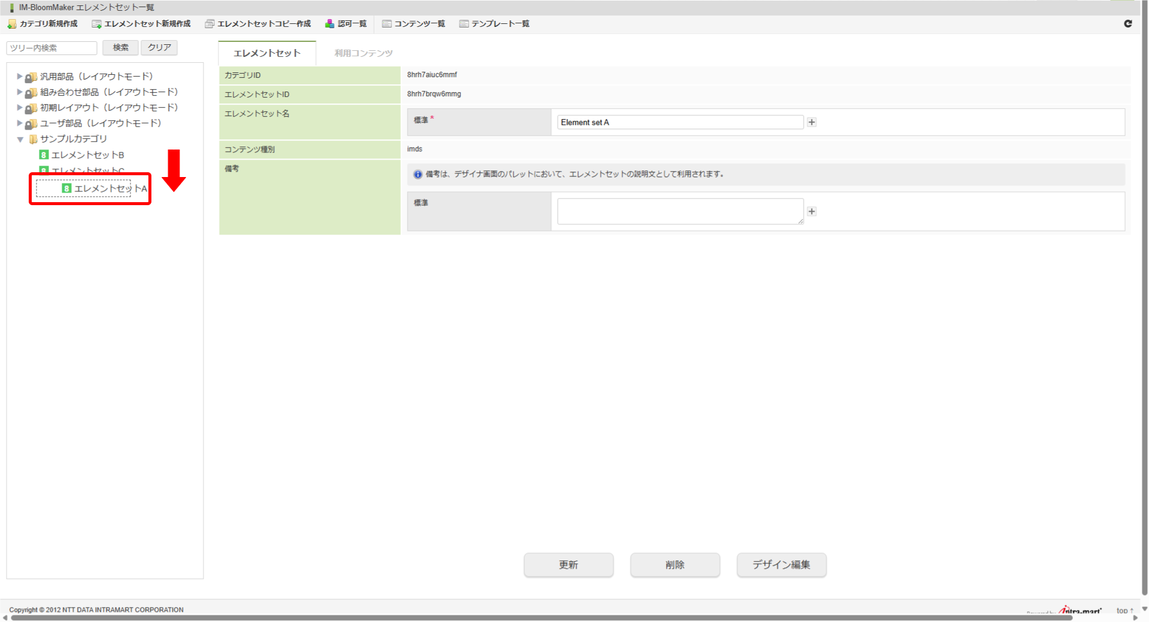Click the 検索 button
This screenshot has height=622, width=1149.
120,48
